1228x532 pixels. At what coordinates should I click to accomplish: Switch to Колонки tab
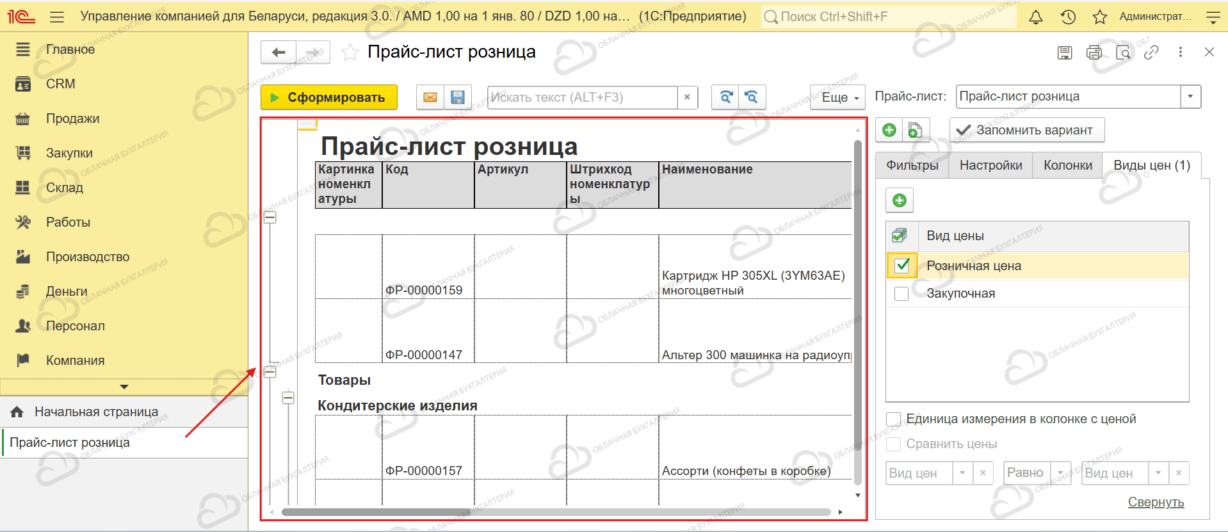tap(1067, 165)
